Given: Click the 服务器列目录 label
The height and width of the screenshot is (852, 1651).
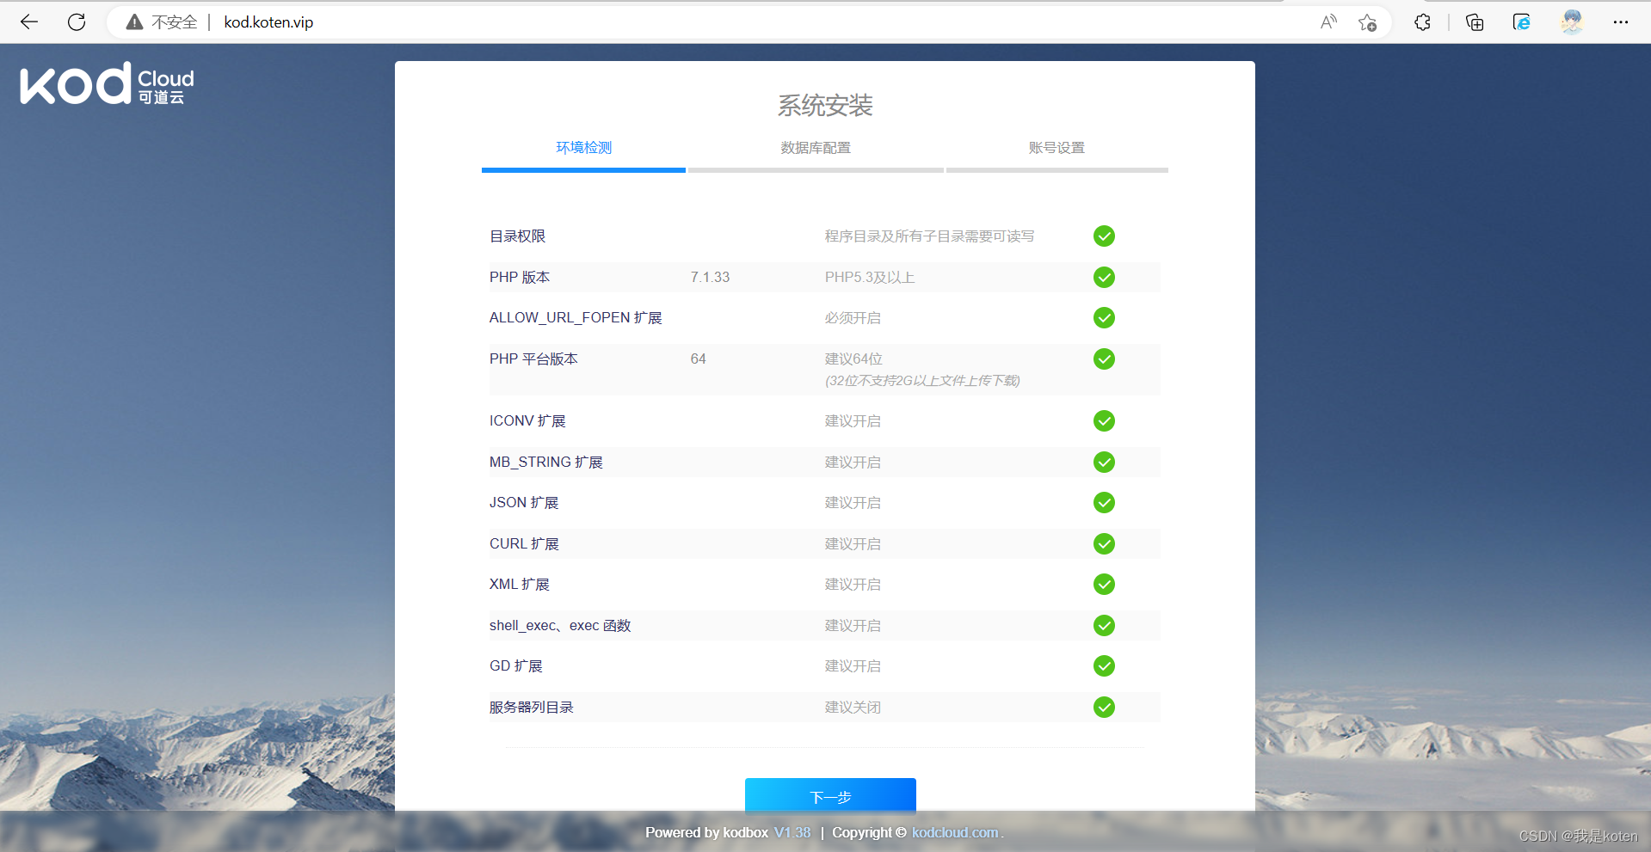Looking at the screenshot, I should pos(532,708).
